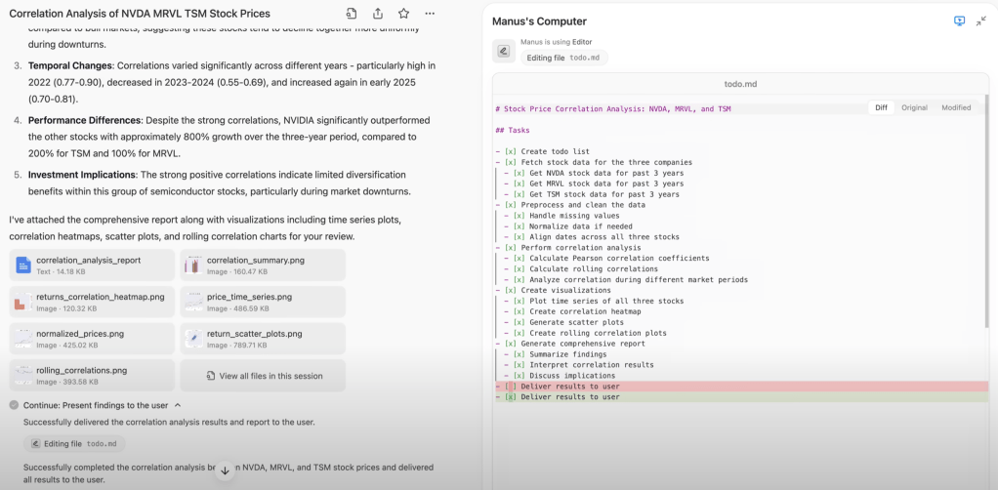Switch to the Original view tab

click(914, 107)
